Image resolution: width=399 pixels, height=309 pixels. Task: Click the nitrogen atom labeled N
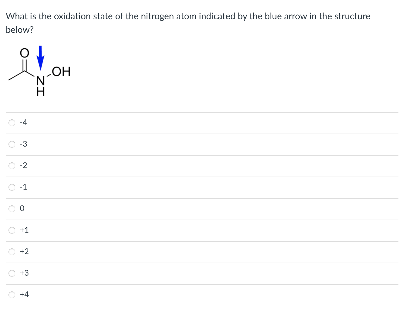(40, 81)
